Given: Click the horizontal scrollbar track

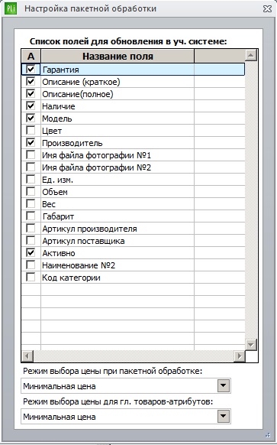Looking at the screenshot, I should (x=134, y=356).
